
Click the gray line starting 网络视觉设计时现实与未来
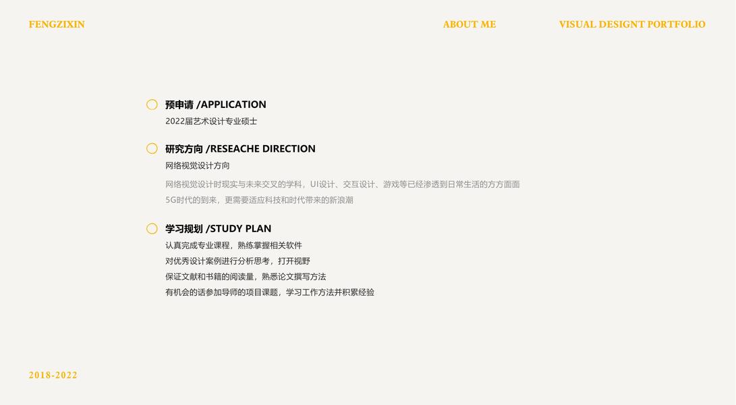[343, 184]
